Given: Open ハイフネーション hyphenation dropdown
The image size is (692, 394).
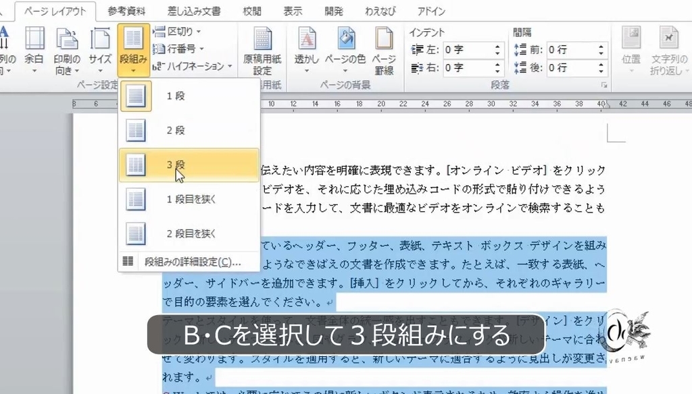Looking at the screenshot, I should click(x=193, y=66).
